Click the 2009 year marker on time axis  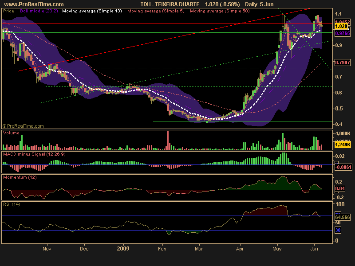[123, 249]
